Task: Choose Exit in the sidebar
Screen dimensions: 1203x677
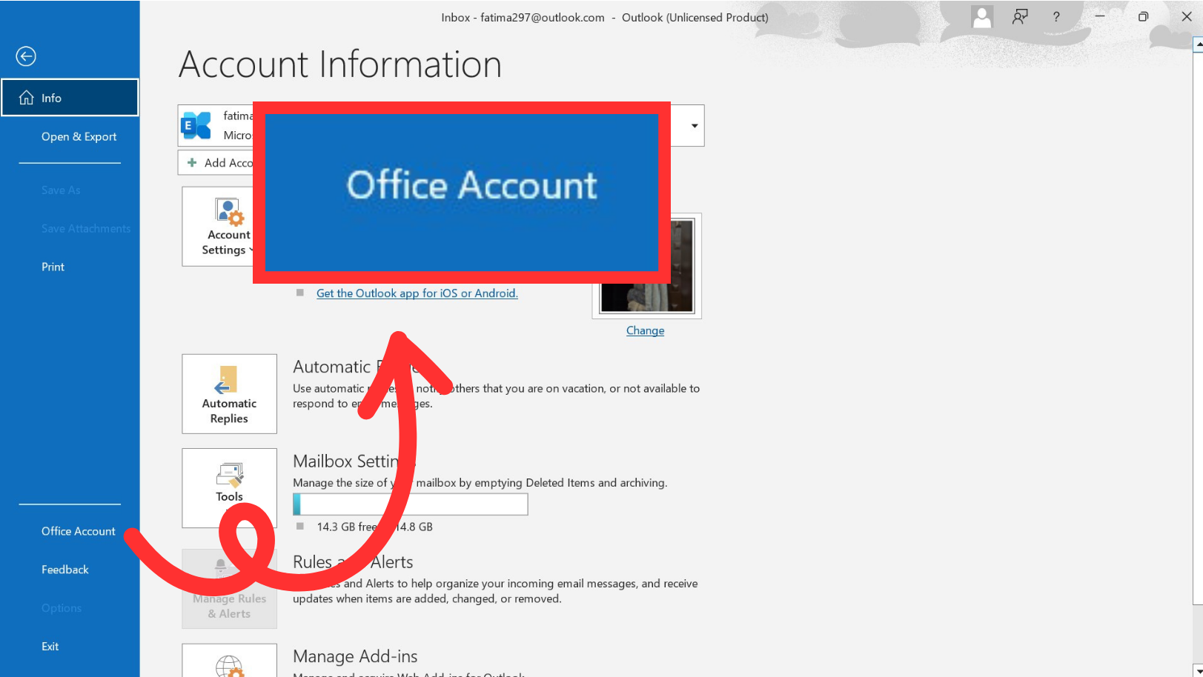Action: (50, 647)
